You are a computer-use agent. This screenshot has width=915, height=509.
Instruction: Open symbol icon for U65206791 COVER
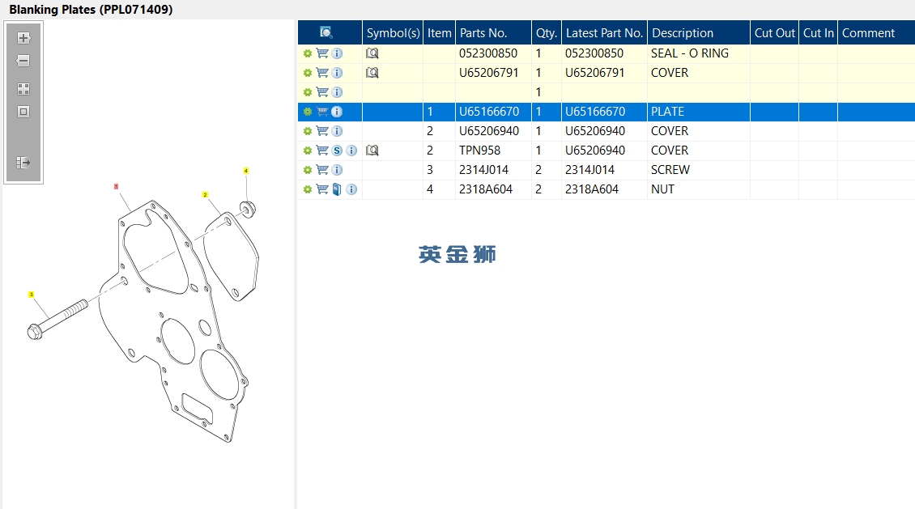372,73
